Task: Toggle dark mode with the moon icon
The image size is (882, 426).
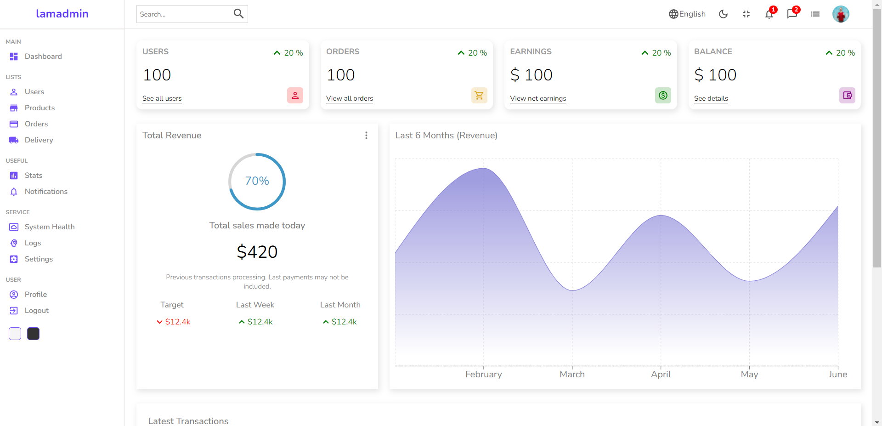Action: (723, 14)
